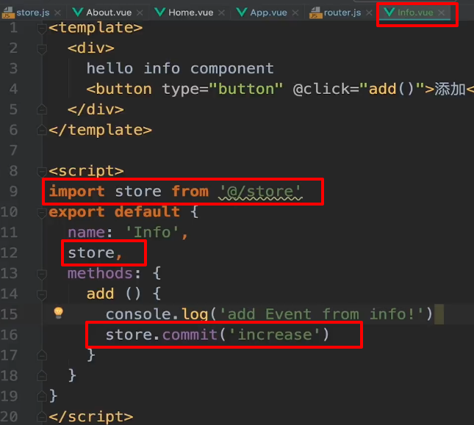
Task: Collapse the template block at line 1
Action: (x=42, y=29)
